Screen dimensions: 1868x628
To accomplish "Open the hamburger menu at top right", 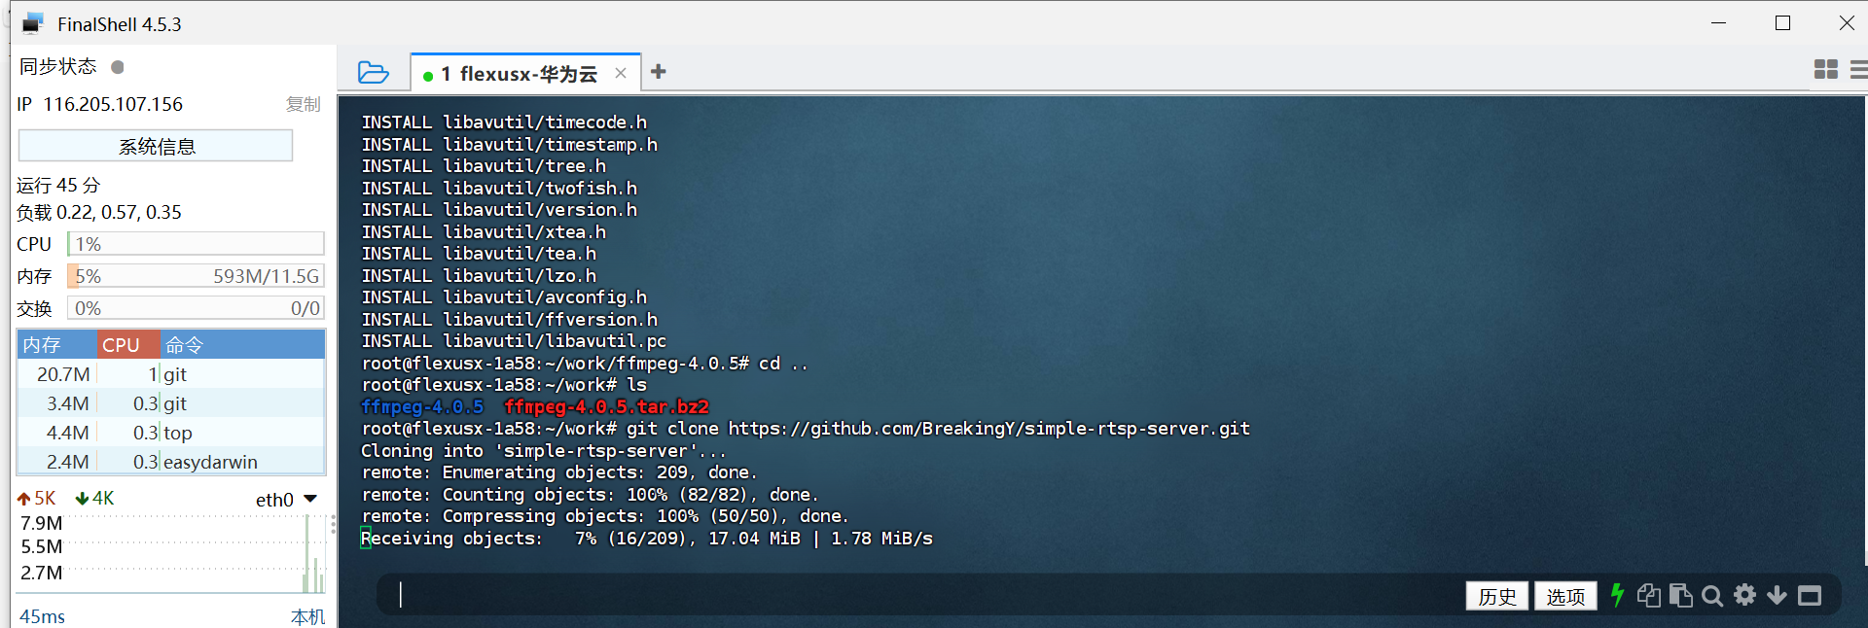I will 1858,69.
